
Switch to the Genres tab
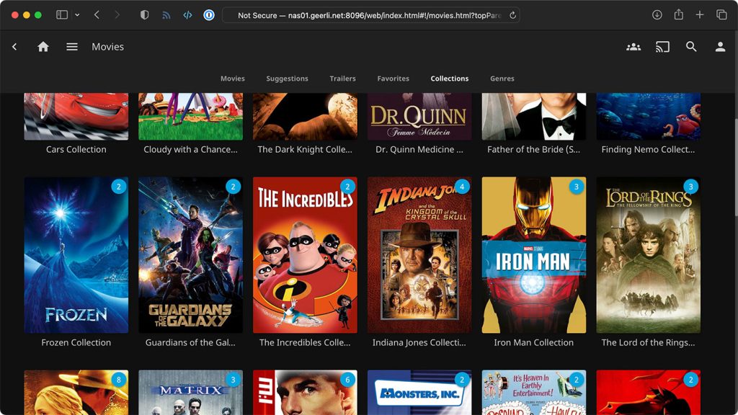tap(502, 79)
